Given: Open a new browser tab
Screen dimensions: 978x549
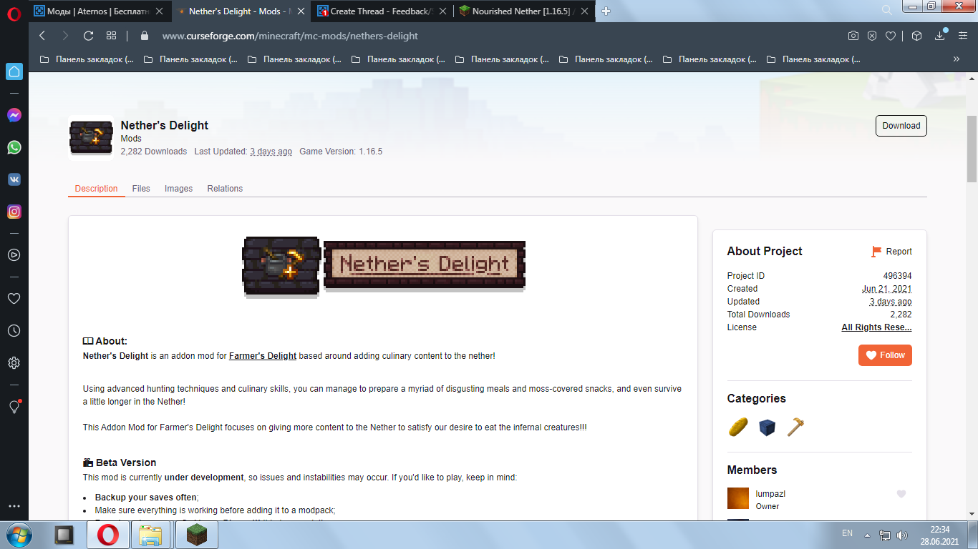Looking at the screenshot, I should click(x=606, y=11).
